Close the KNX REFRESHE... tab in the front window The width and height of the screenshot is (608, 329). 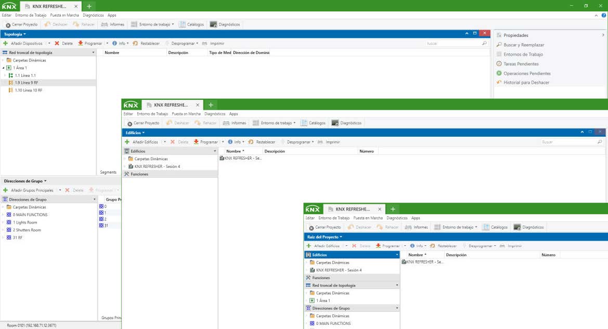380,209
